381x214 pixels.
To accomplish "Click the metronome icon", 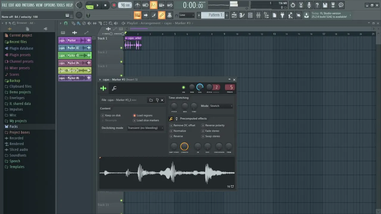I will pyautogui.click(x=137, y=5).
